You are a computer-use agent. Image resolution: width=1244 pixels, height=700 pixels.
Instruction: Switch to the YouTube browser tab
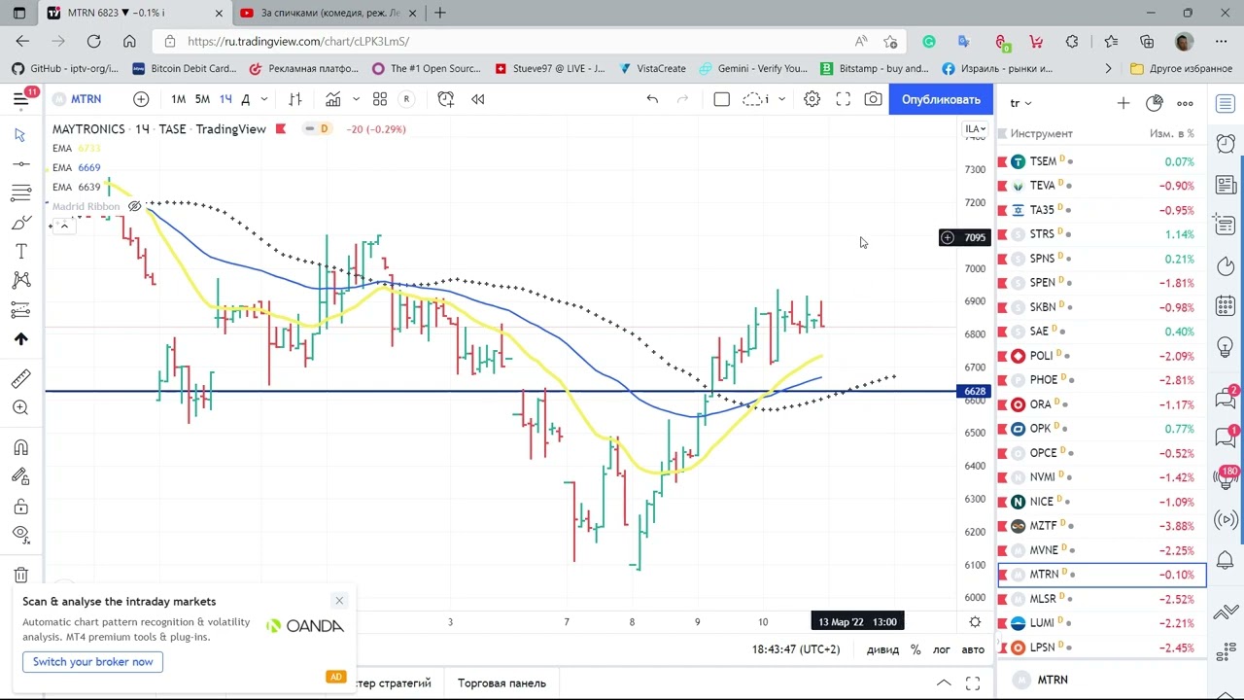coord(328,13)
